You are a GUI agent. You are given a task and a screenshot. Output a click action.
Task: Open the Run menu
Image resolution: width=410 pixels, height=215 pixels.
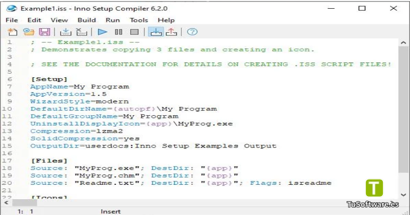pyautogui.click(x=113, y=20)
